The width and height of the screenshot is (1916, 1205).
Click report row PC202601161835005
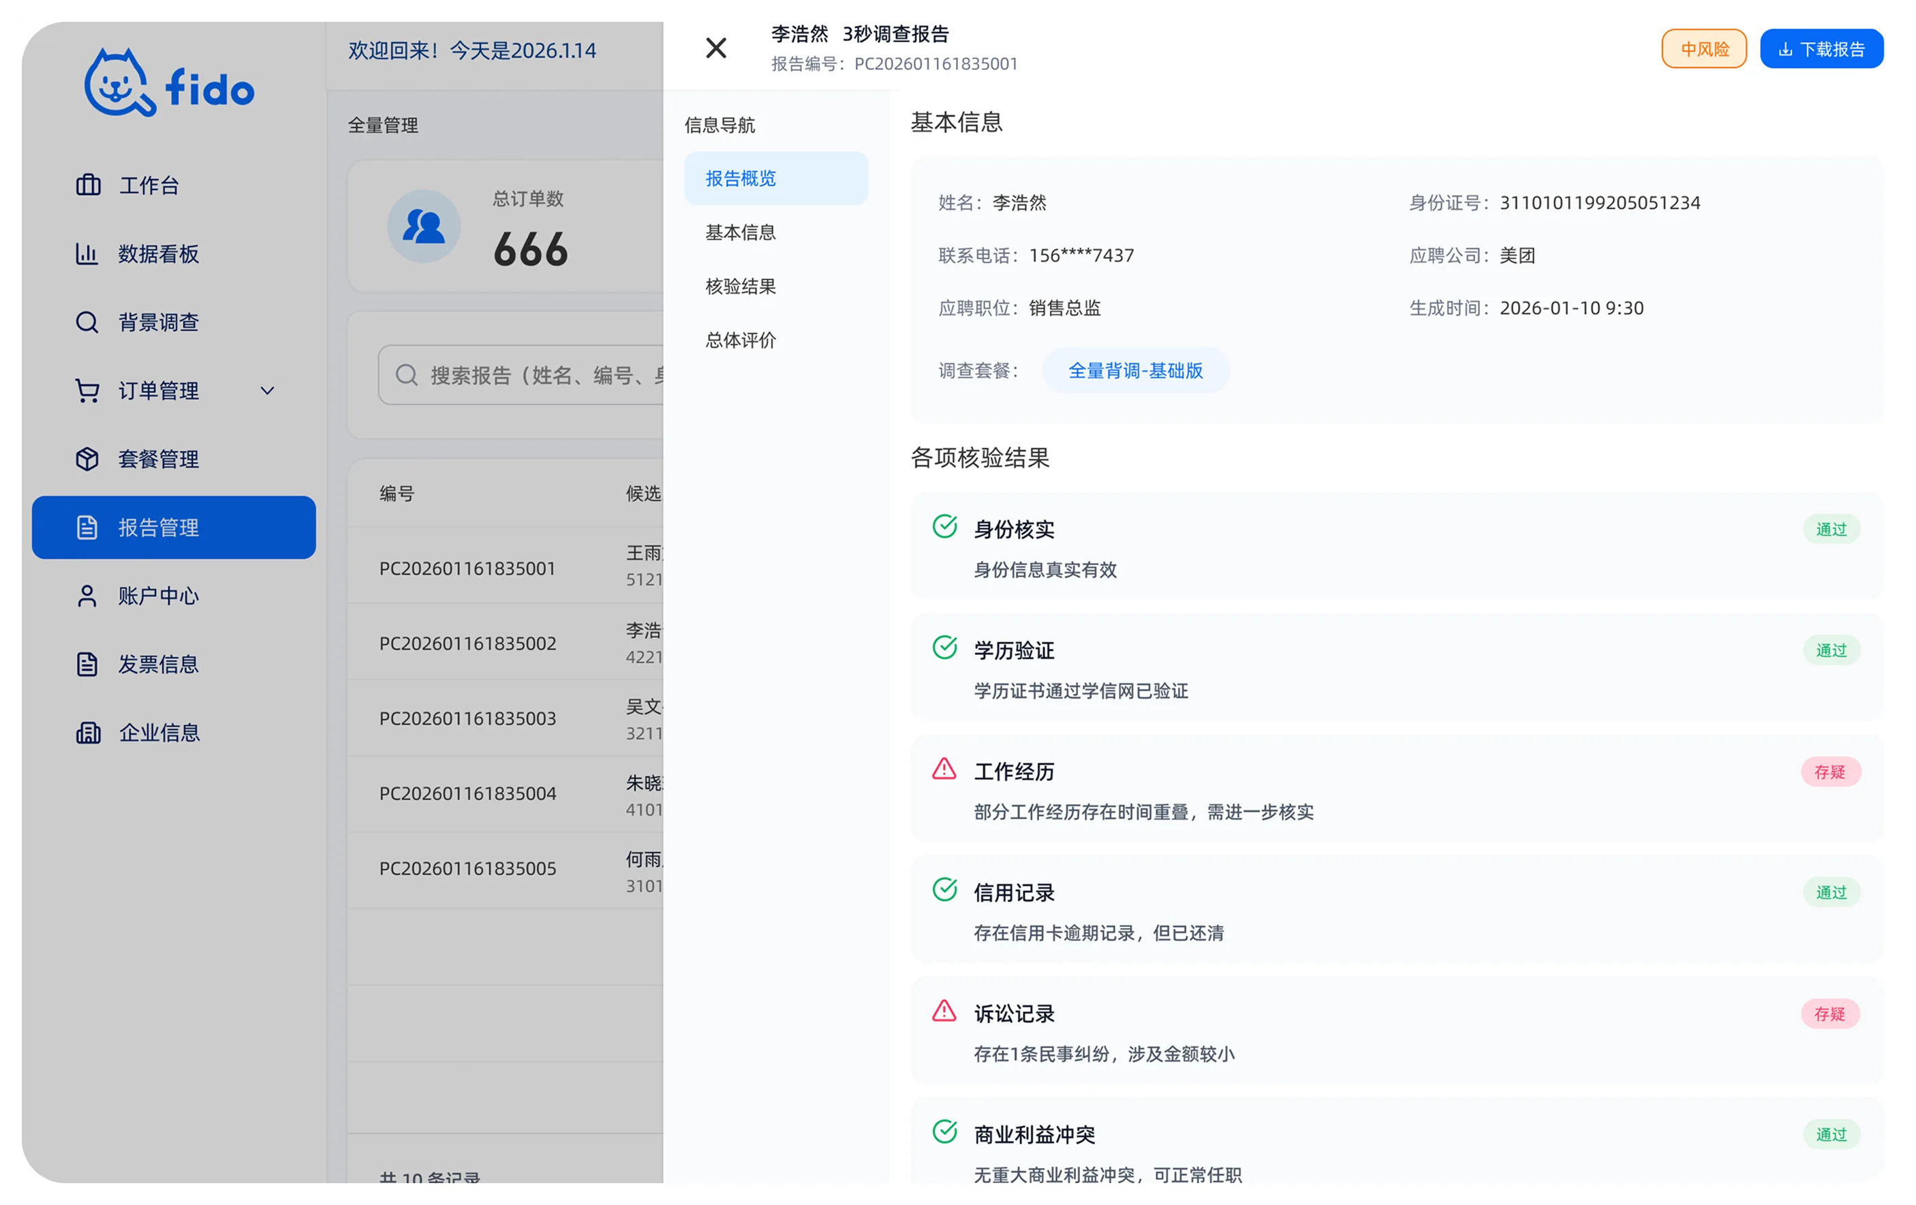pyautogui.click(x=506, y=871)
